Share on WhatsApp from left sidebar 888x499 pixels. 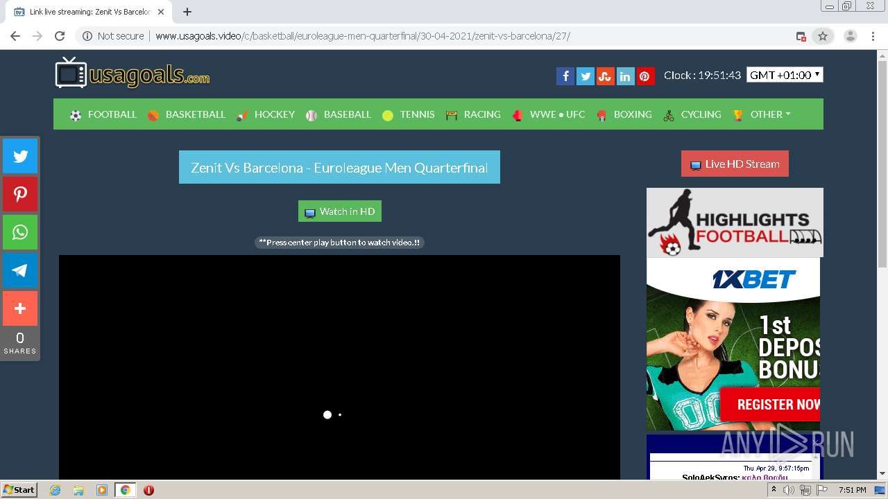point(20,232)
